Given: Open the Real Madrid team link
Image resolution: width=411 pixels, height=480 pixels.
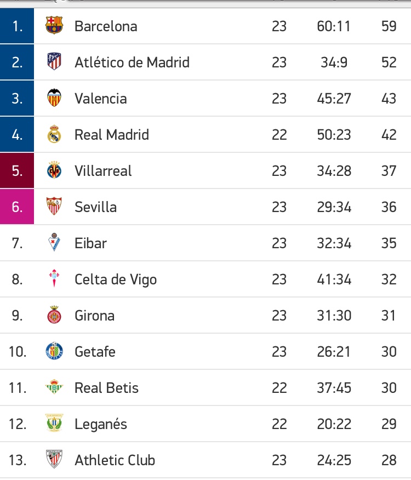Looking at the screenshot, I should (x=112, y=135).
